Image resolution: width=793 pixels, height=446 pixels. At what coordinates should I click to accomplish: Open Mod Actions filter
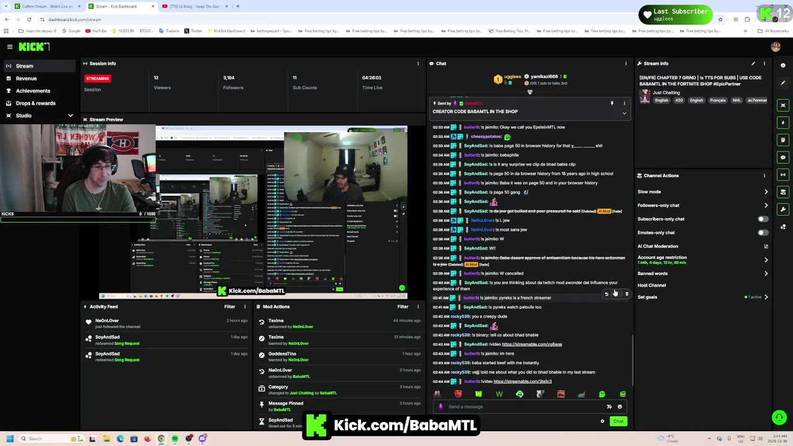point(403,307)
